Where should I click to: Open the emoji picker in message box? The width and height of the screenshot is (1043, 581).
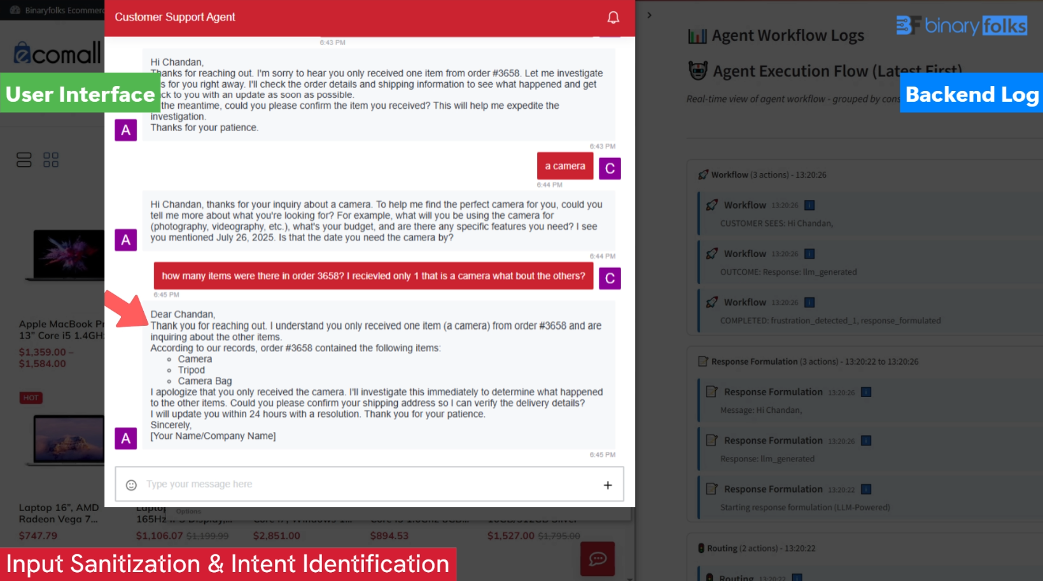tap(131, 485)
